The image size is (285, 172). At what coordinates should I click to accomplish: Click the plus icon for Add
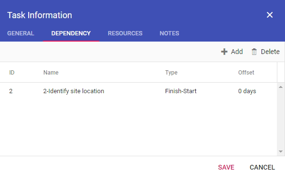tap(224, 52)
